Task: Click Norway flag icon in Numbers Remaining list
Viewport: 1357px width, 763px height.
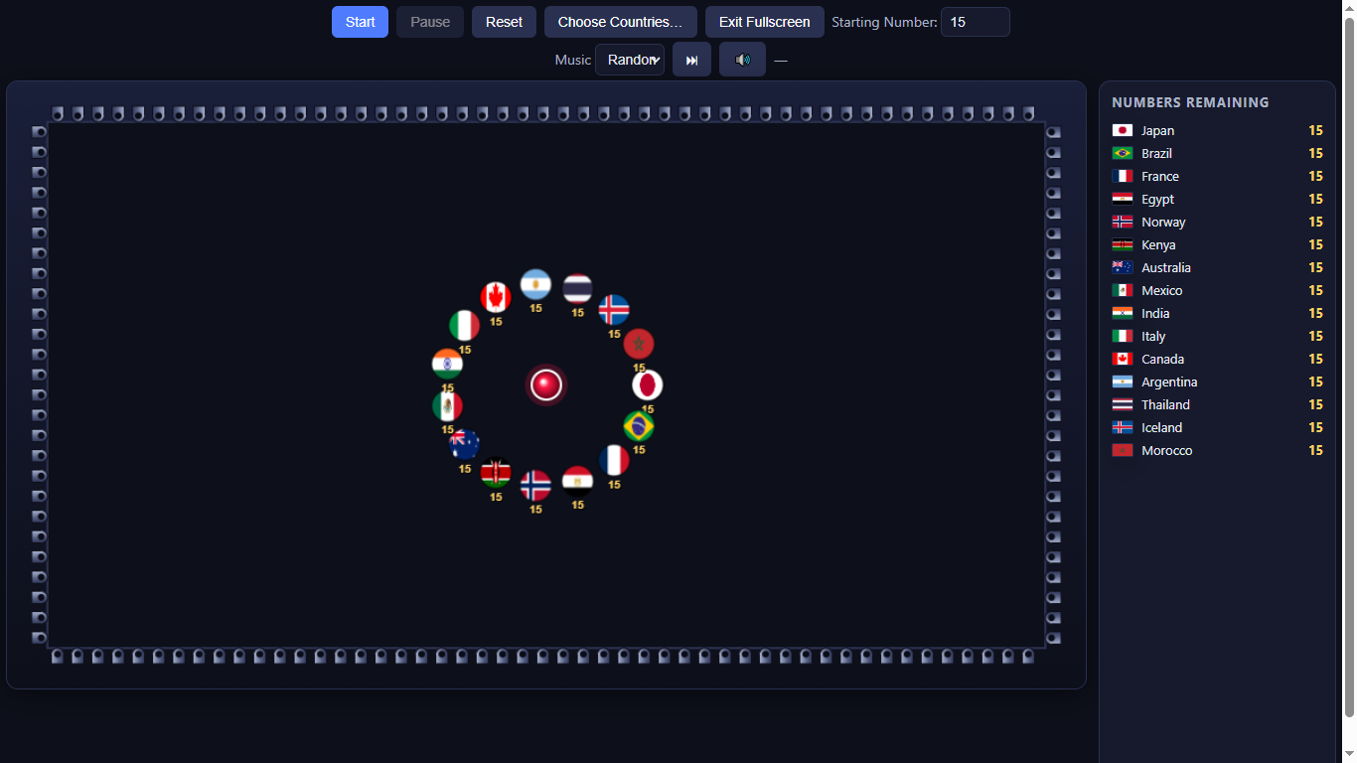Action: (1123, 222)
